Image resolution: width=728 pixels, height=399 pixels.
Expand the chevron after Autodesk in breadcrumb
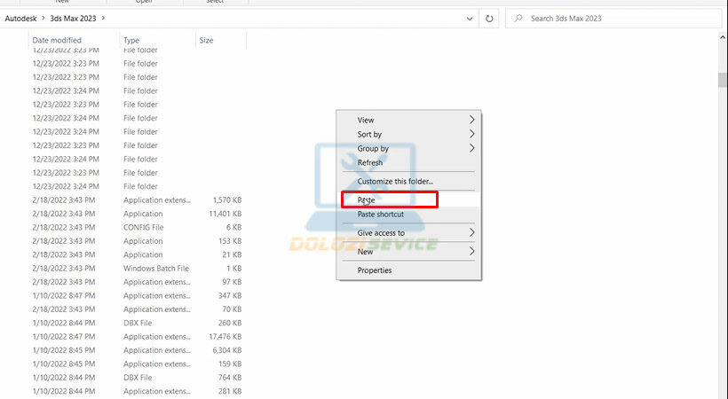coord(44,19)
